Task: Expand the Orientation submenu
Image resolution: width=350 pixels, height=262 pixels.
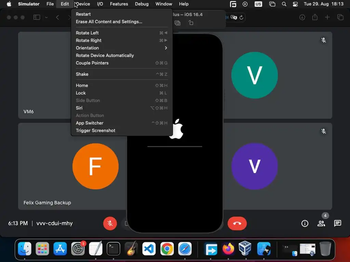Action: click(x=122, y=48)
